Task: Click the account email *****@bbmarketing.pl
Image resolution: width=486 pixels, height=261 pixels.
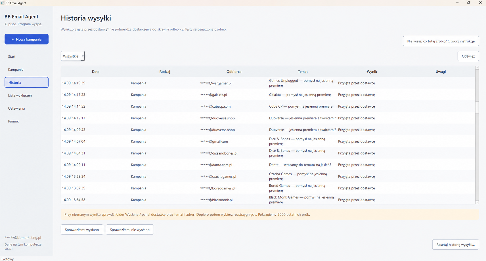Action: pos(23,237)
